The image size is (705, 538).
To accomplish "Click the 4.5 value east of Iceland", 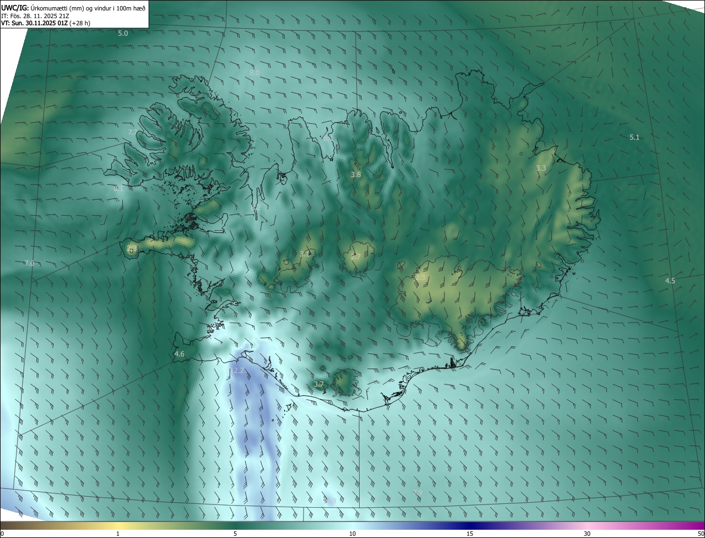I will pyautogui.click(x=670, y=281).
